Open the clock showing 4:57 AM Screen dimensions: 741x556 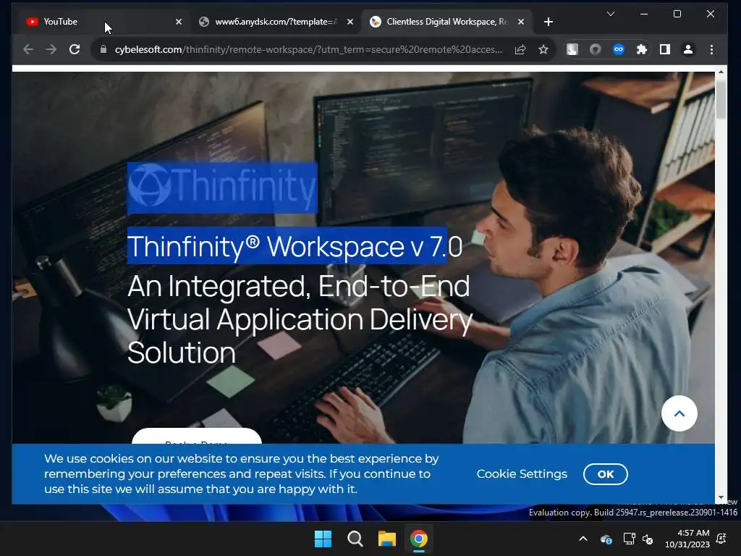pyautogui.click(x=687, y=539)
